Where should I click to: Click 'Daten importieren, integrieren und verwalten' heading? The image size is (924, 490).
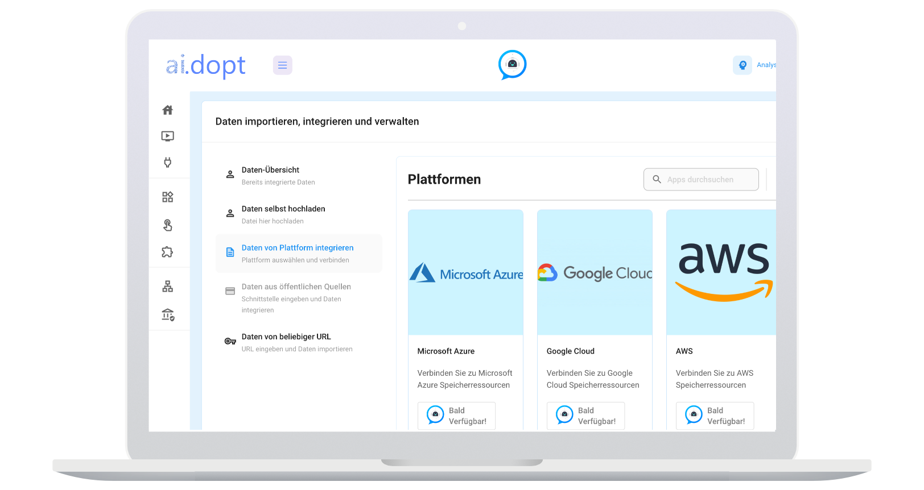click(x=317, y=122)
